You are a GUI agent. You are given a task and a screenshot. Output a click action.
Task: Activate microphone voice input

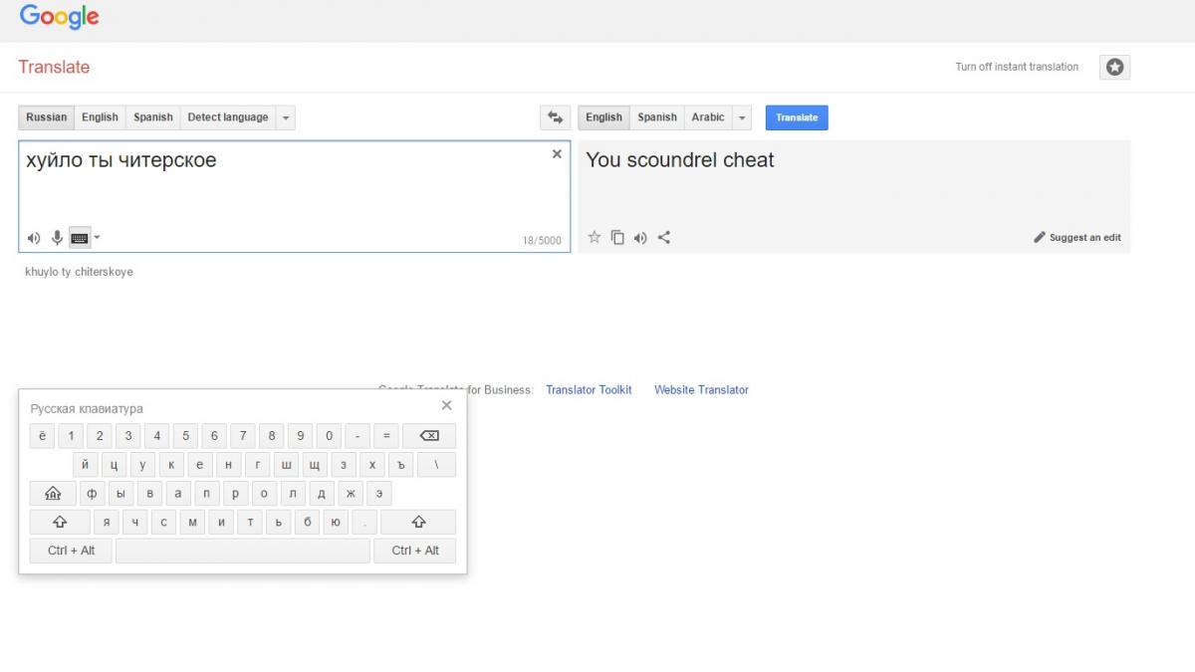pyautogui.click(x=57, y=238)
